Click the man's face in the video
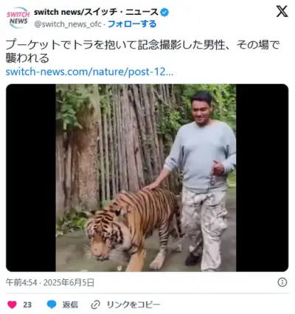The height and width of the screenshot is (314, 295). [x=202, y=110]
